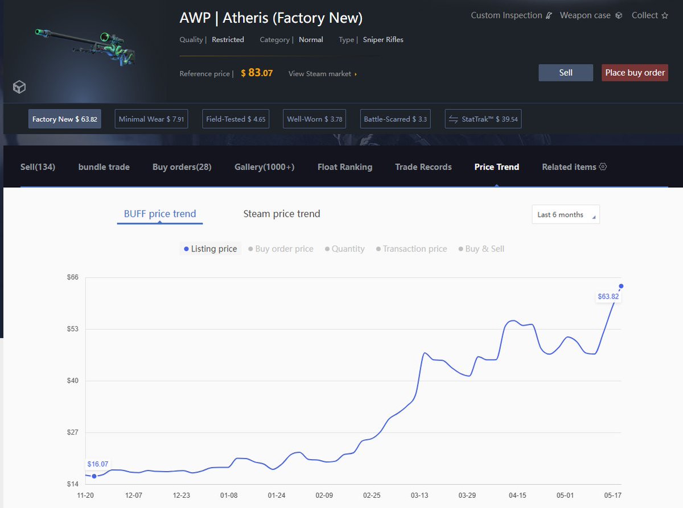Open the bundle trade tab

(x=104, y=167)
